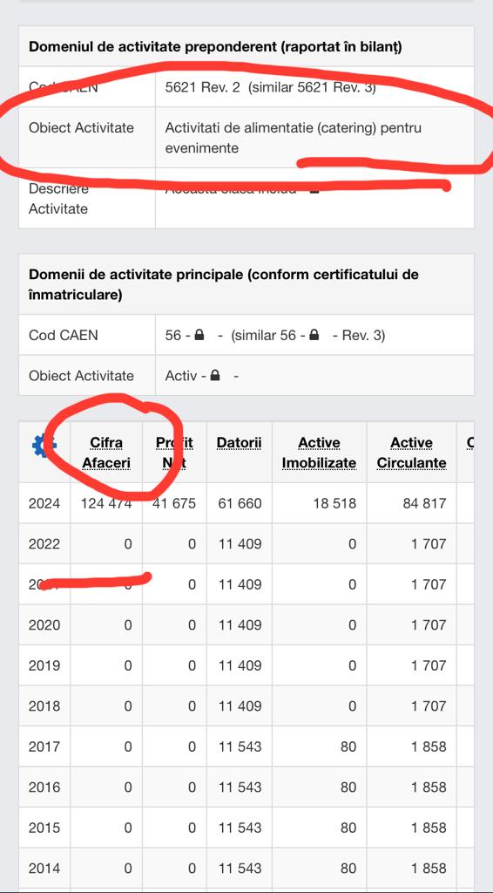This screenshot has width=493, height=893.
Task: Click the Active Imobilizate column header
Action: click(319, 453)
